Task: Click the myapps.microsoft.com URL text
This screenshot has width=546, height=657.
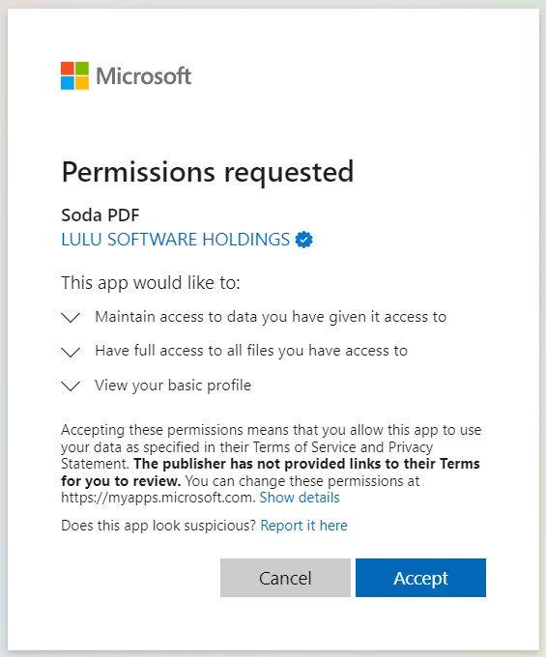Action: (158, 498)
